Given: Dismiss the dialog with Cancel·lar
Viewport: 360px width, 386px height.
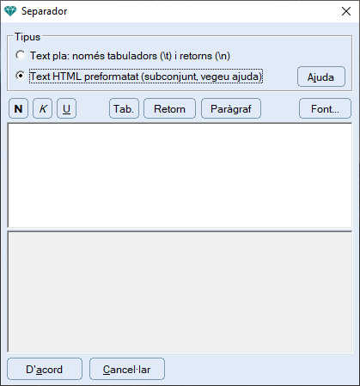Looking at the screenshot, I should pos(127,369).
